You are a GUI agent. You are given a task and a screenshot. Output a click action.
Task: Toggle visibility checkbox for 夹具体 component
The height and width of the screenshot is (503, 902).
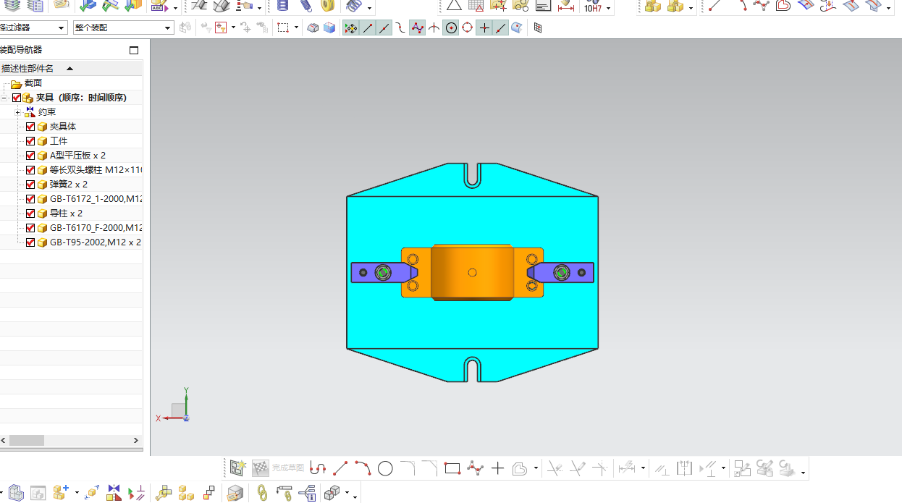pos(30,127)
